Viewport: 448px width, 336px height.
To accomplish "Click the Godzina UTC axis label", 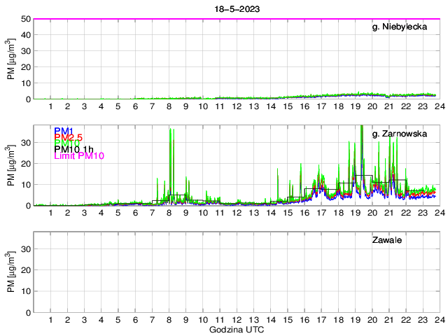I will (x=236, y=329).
